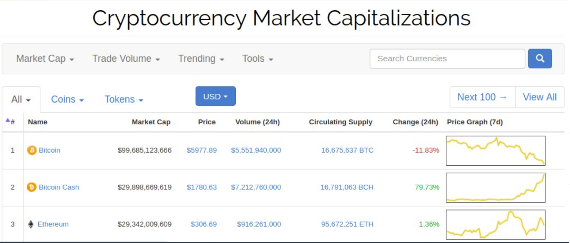This screenshot has height=243, width=570.
Task: Click into the Search Currencies field
Action: pyautogui.click(x=447, y=59)
